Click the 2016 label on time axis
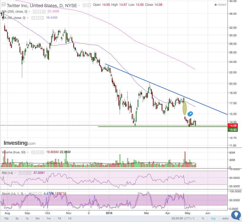 coord(109,213)
